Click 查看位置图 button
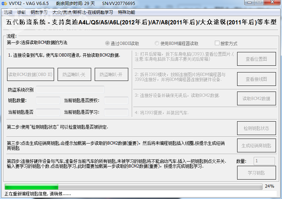Image resolution: width=282 pixels, height=199 pixels. [257, 59]
